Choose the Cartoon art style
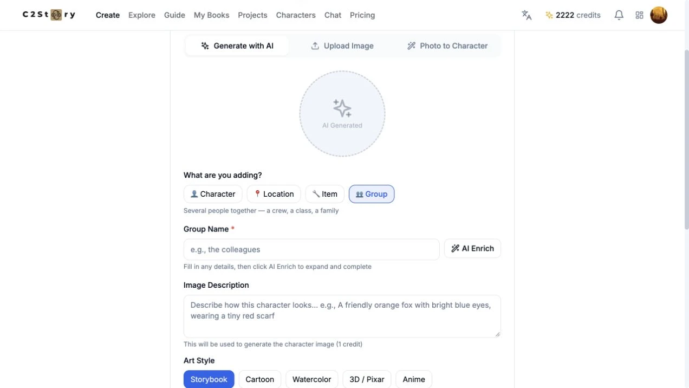Image resolution: width=689 pixels, height=388 pixels. click(260, 379)
